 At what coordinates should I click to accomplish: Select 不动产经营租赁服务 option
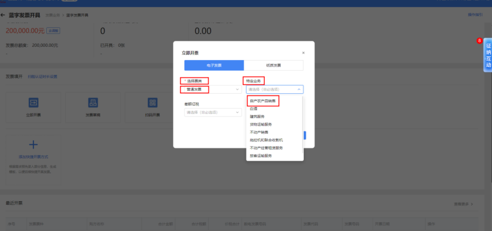coord(266,148)
